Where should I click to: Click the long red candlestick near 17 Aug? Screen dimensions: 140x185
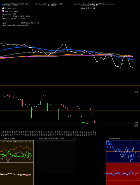pos(22,103)
